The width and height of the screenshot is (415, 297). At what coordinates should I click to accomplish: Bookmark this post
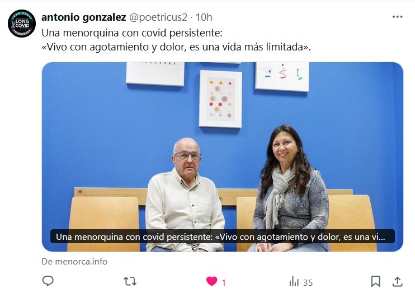(375, 281)
